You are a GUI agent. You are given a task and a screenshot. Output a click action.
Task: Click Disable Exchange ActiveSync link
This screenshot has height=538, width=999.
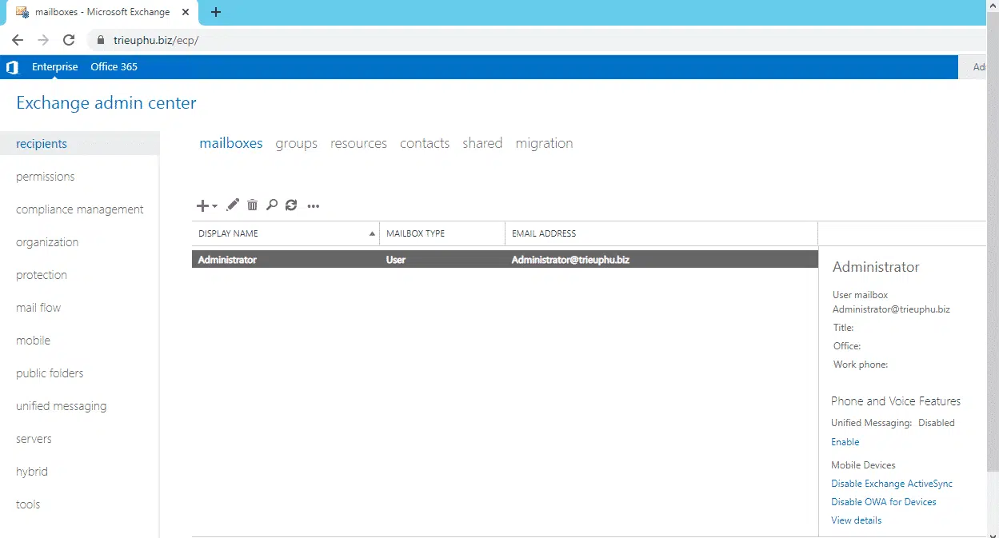[x=892, y=484]
